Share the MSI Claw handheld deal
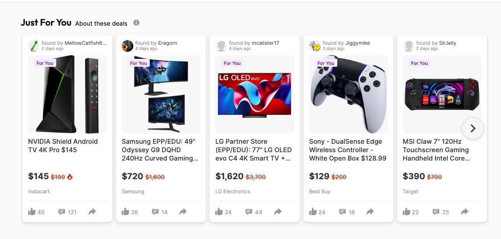 tap(465, 212)
